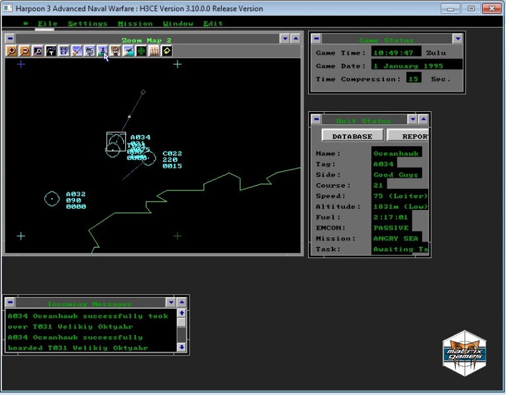Screen dimensions: 506x395
Task: Click Incoming Messages title bar down arrow
Action: point(171,302)
